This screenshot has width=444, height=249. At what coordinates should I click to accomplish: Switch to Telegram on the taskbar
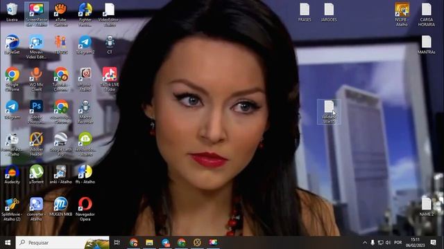166,243
